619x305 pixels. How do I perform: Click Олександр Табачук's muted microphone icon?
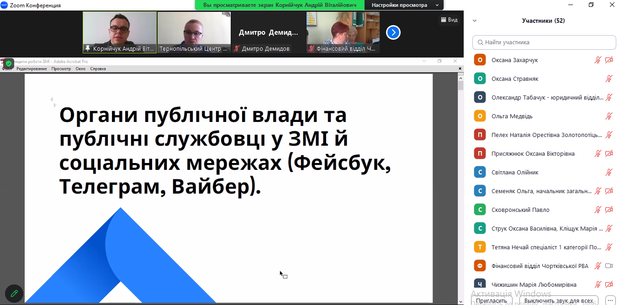(x=608, y=97)
